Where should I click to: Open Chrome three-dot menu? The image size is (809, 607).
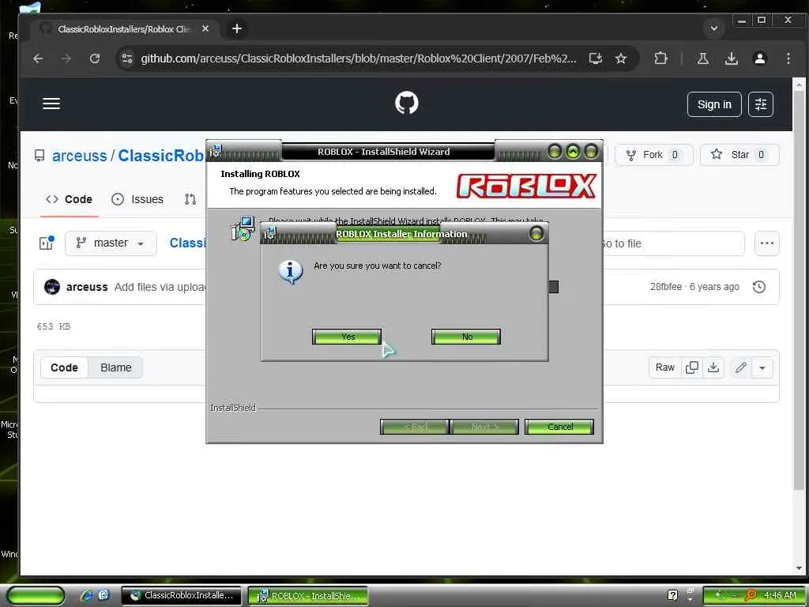coord(788,58)
